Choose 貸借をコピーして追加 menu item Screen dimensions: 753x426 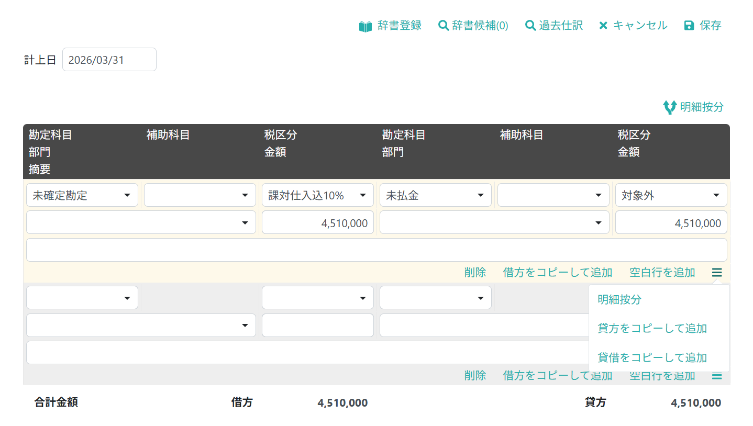[652, 357]
